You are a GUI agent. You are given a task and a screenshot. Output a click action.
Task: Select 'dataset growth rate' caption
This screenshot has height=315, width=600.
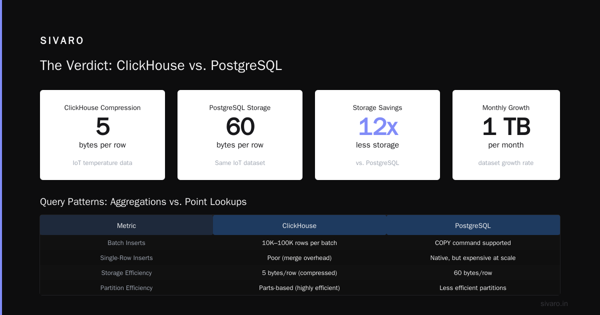click(x=506, y=163)
